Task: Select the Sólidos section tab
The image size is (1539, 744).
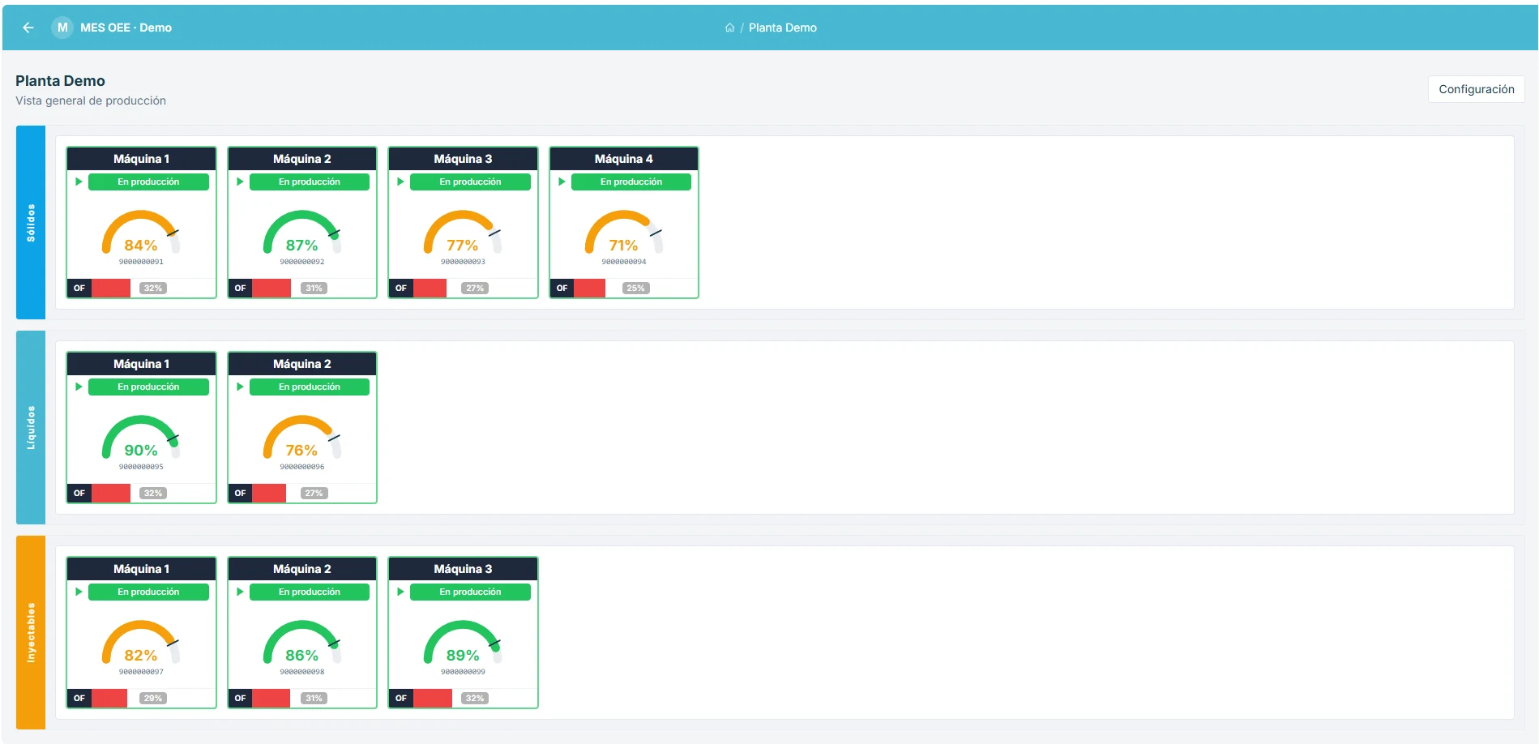Action: click(x=31, y=222)
